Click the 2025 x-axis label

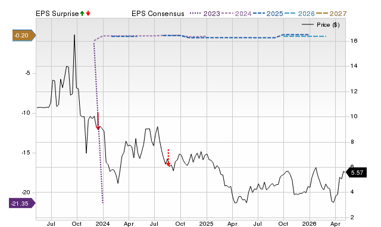coord(207,223)
